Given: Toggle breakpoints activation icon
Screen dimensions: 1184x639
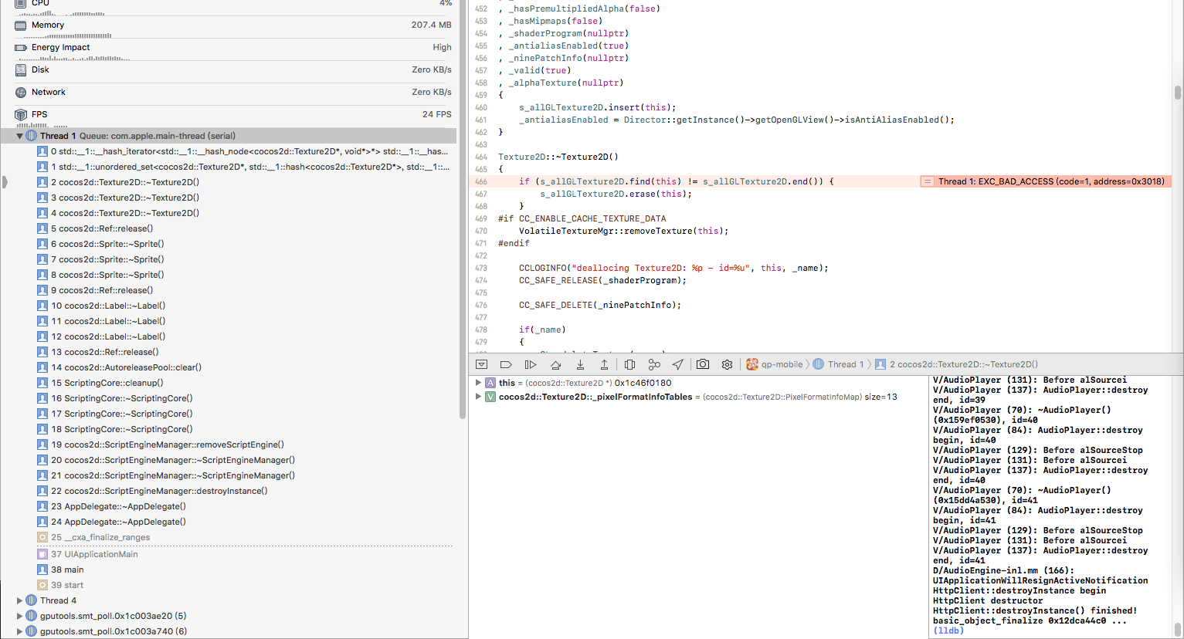Looking at the screenshot, I should [506, 364].
